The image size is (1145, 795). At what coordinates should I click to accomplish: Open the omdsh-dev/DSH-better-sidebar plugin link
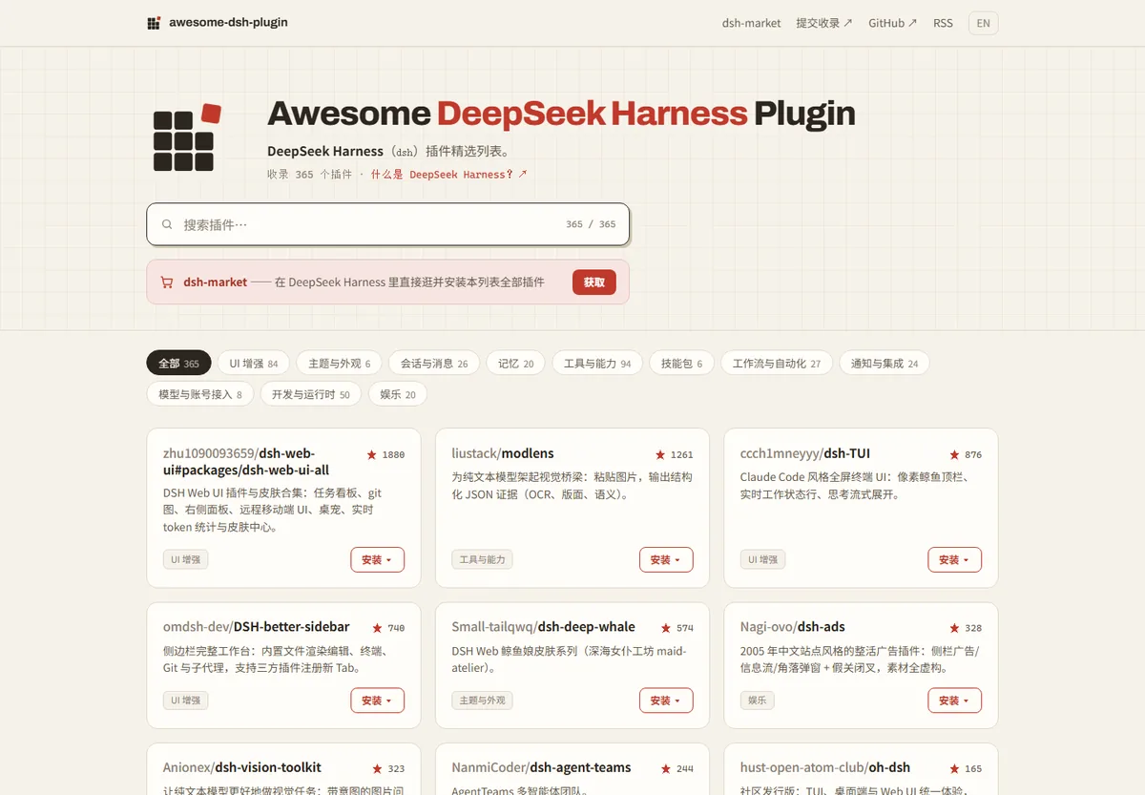click(x=257, y=627)
